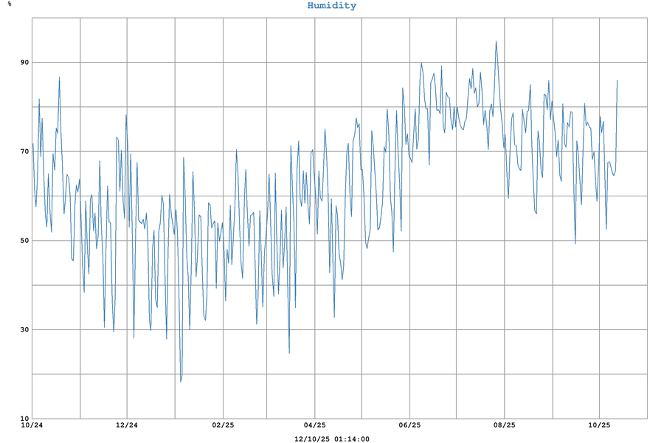This screenshot has width=664, height=443.
Task: Click the 30 y-axis tick label
Action: pos(24,330)
